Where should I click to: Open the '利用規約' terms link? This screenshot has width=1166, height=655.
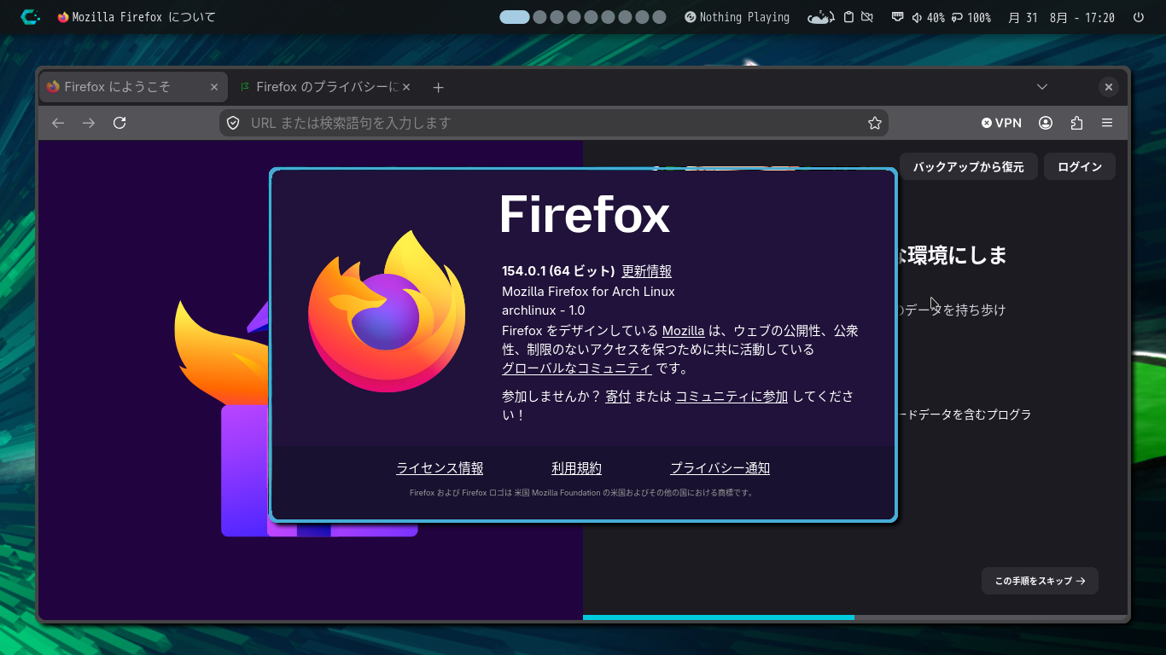pyautogui.click(x=576, y=468)
